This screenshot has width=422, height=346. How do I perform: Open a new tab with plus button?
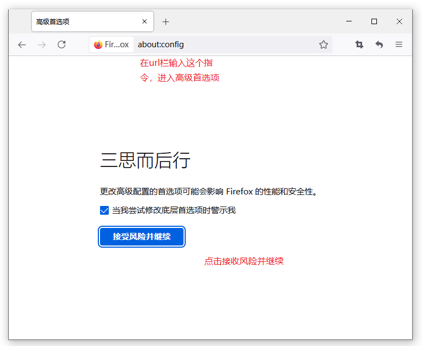tap(165, 21)
